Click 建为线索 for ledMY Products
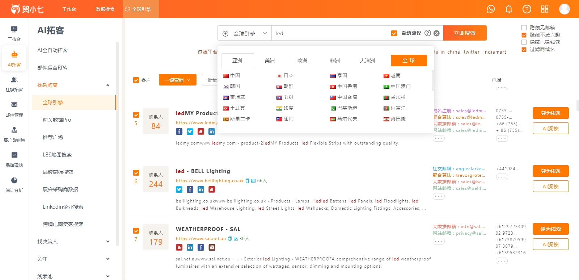The image size is (579, 280). (551, 113)
